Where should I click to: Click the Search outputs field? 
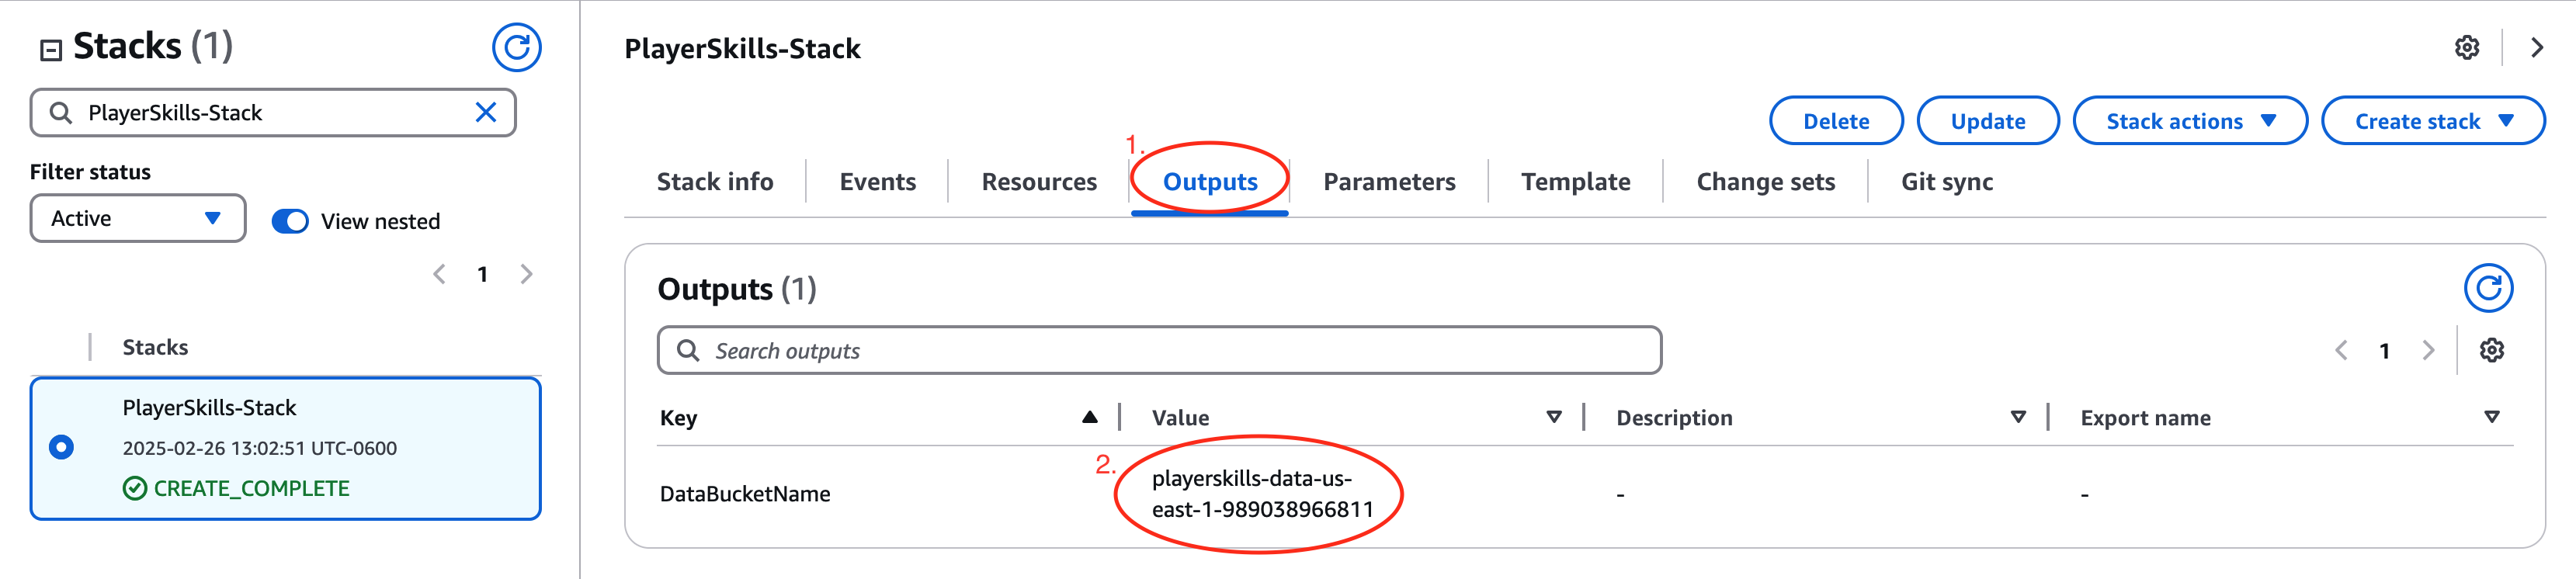pos(1160,350)
